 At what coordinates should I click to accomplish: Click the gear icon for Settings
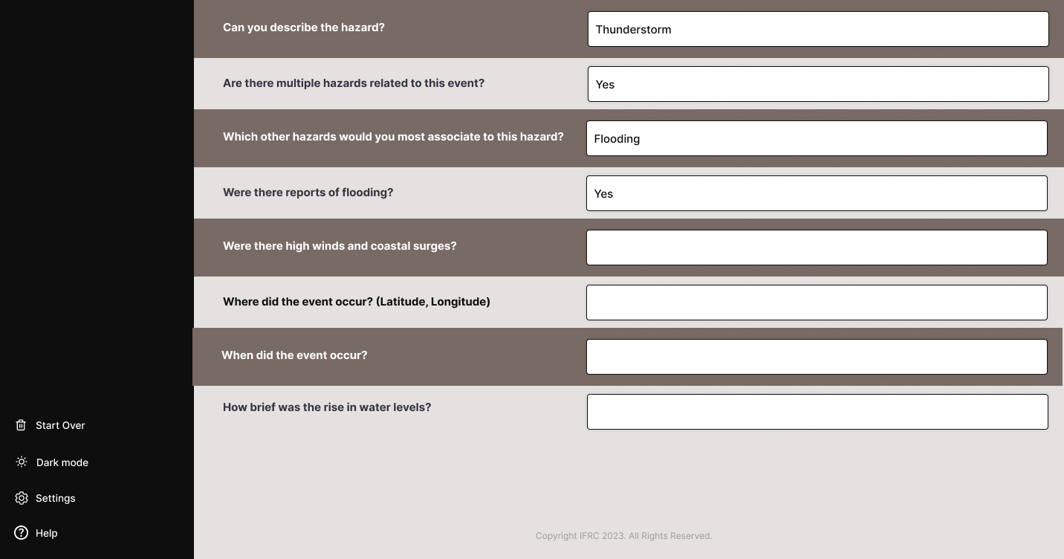pyautogui.click(x=21, y=498)
